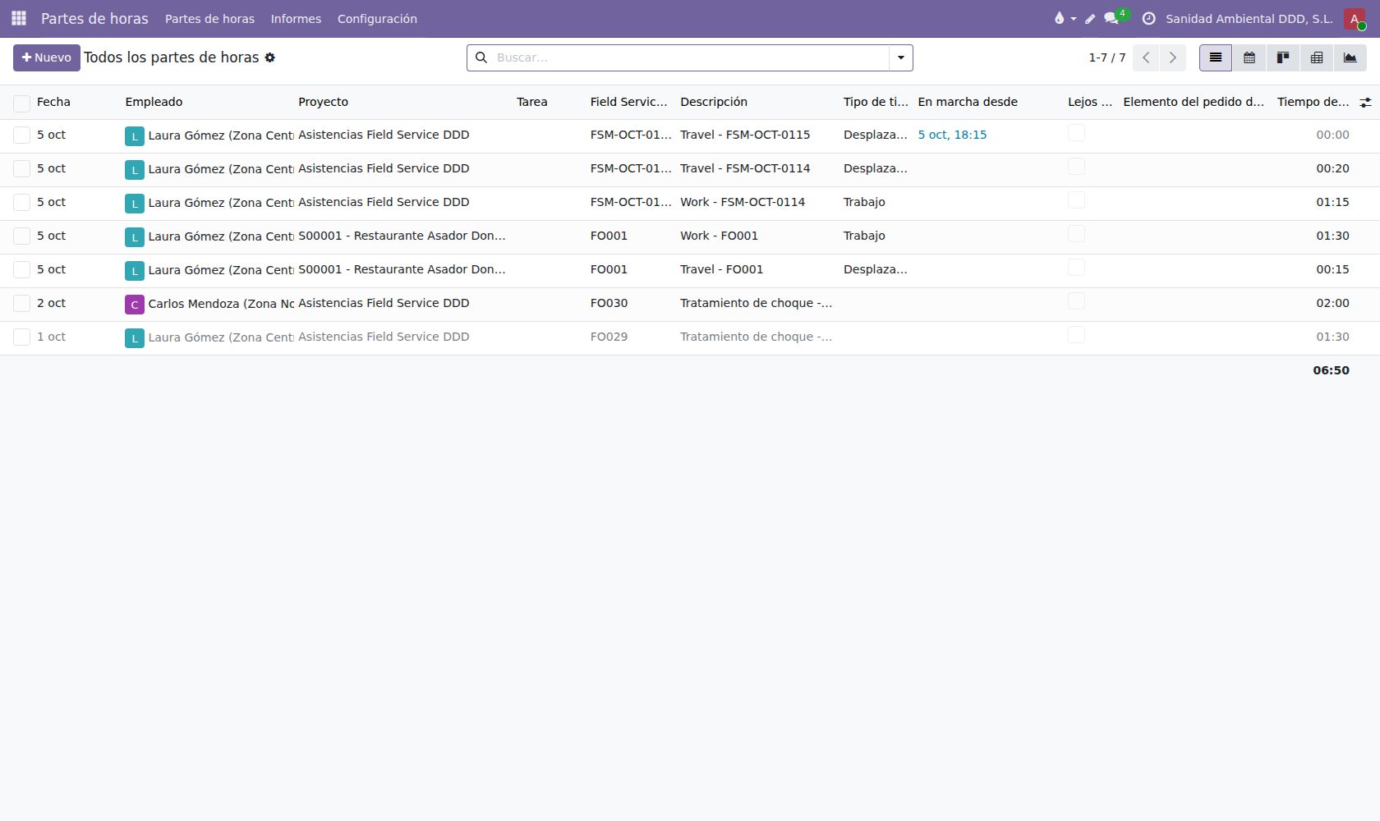Switch to list view
Screen dimensions: 1380x821
coord(1216,57)
